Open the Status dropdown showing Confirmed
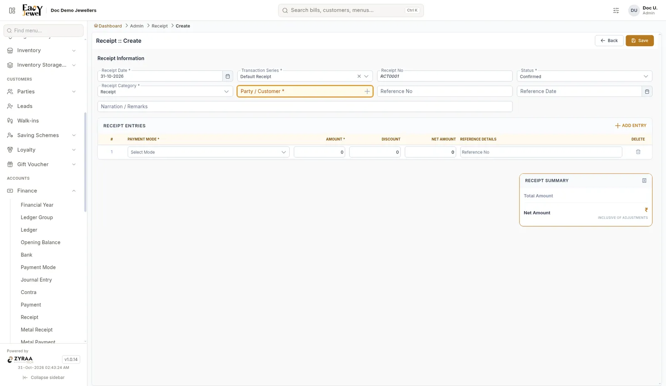This screenshot has height=386, width=666. (584, 77)
